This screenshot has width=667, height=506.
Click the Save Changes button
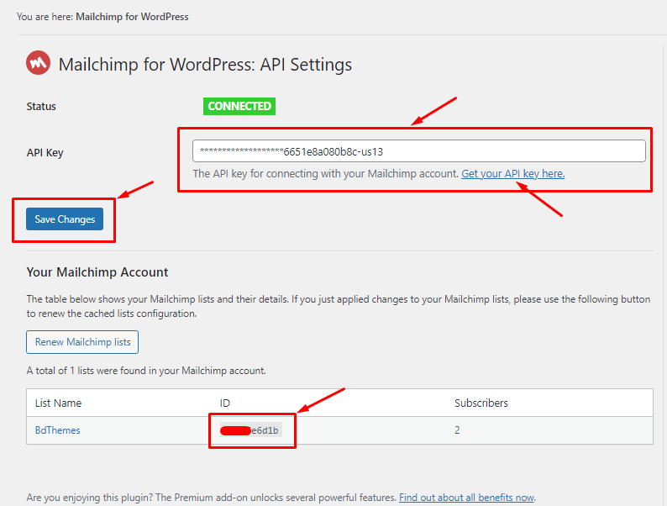(x=65, y=219)
